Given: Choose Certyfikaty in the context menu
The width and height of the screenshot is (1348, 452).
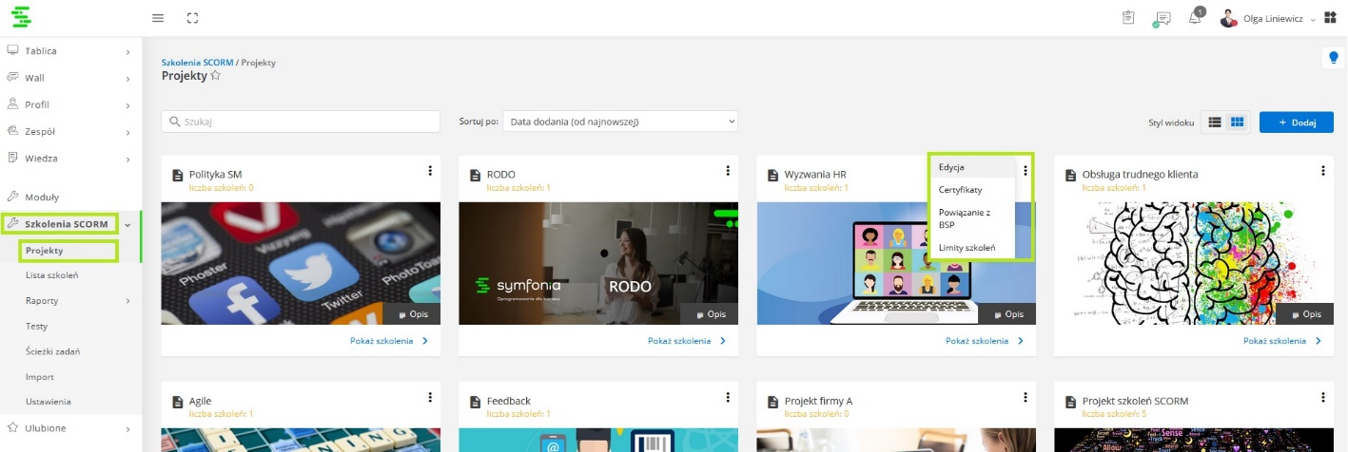Looking at the screenshot, I should point(960,190).
